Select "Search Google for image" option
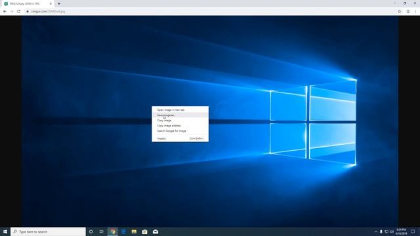 (x=180, y=131)
